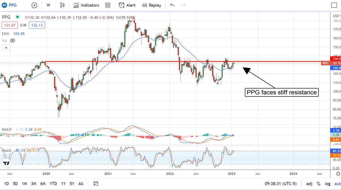Screen dimensions: 341x190
Task: Open the USD currency dropdown
Action: (336, 16)
